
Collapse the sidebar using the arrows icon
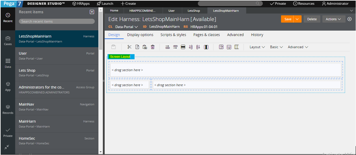tap(7, 147)
